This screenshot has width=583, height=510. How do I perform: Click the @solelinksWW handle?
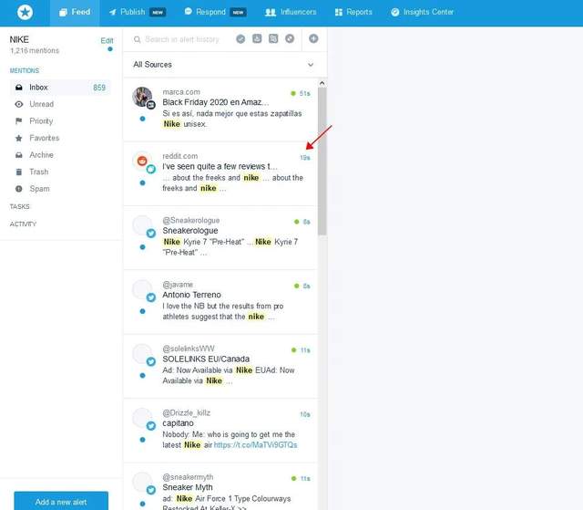[189, 349]
